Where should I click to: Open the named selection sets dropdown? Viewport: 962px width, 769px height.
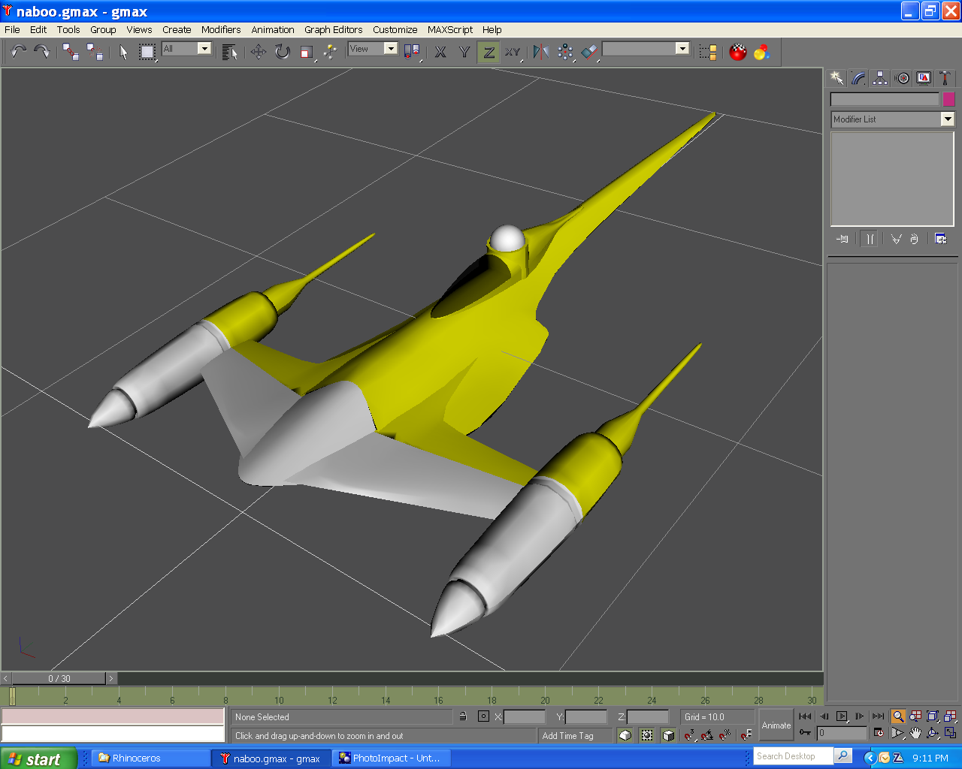(x=646, y=48)
